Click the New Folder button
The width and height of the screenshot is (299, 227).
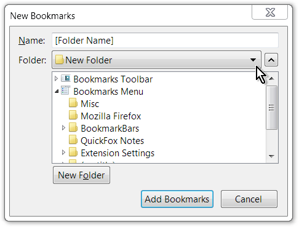click(x=81, y=175)
